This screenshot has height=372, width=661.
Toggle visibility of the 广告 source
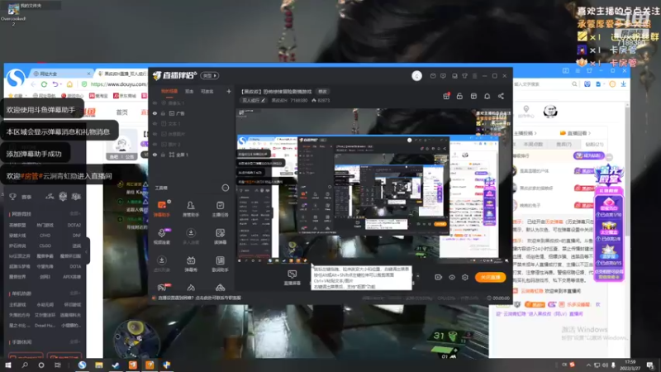coord(155,113)
